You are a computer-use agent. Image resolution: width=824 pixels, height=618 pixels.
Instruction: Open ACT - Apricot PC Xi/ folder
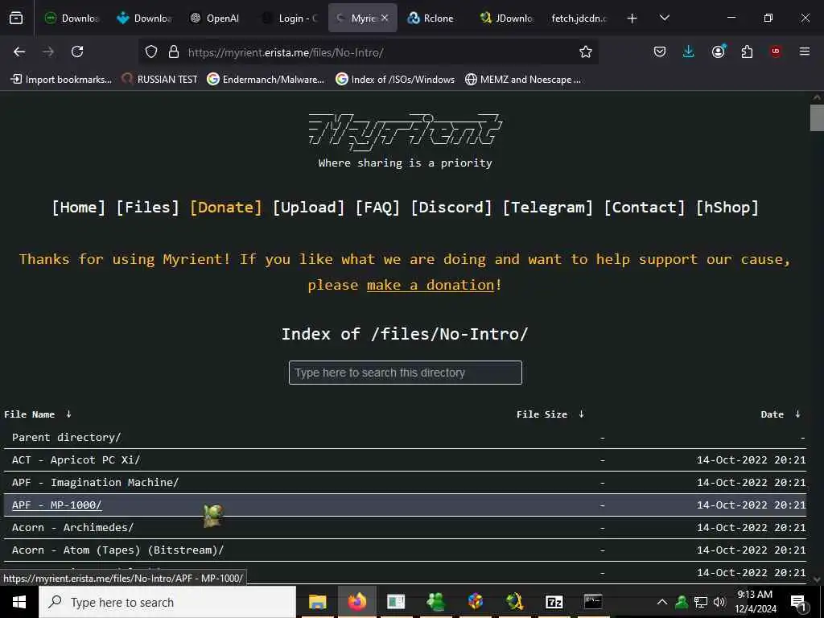point(76,459)
